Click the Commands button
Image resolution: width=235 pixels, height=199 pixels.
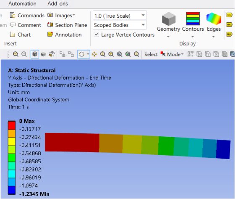tap(27, 15)
